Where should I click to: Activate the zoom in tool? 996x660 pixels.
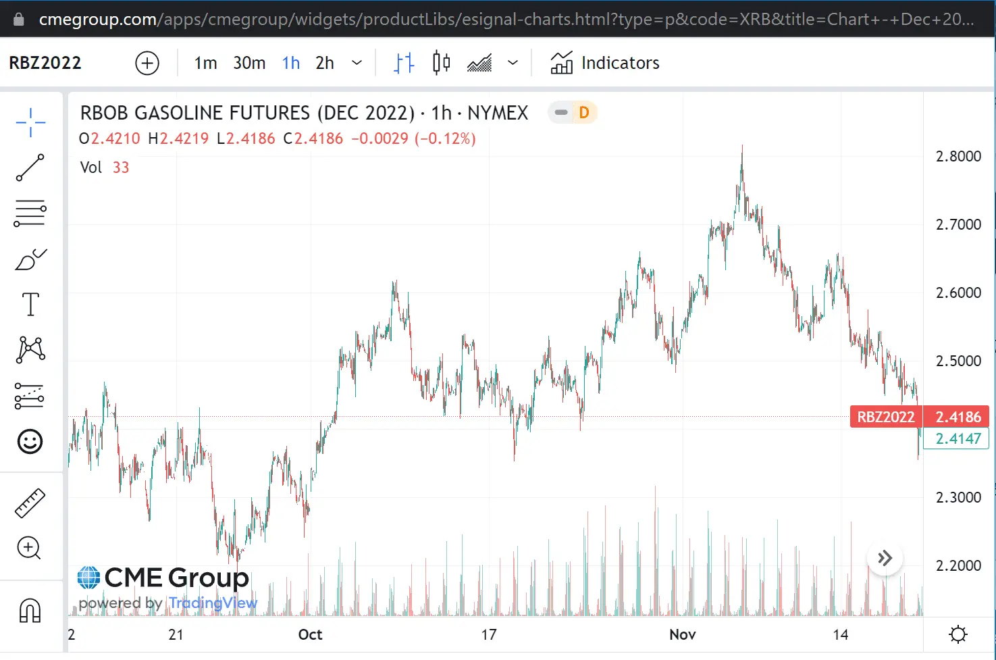pos(30,548)
